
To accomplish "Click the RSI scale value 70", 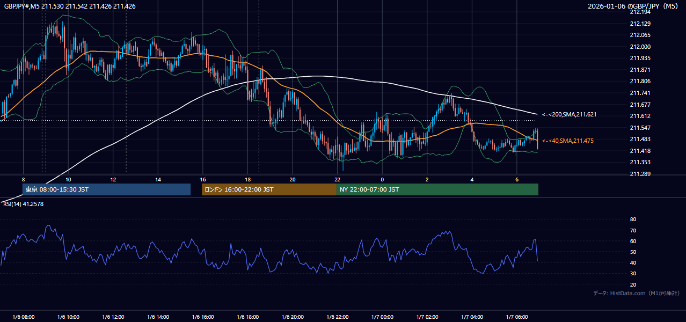I will point(633,230).
